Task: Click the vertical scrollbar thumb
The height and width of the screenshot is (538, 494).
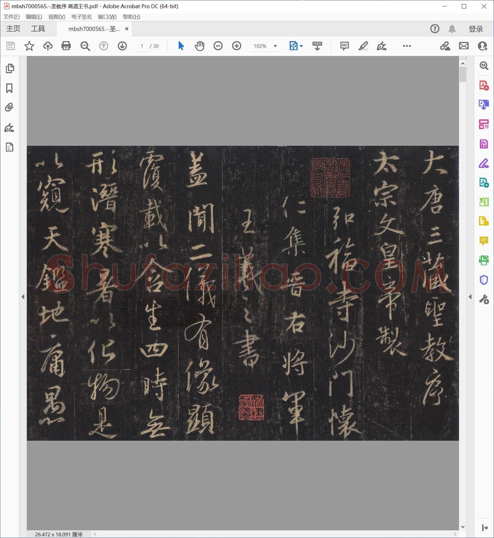Action: [463, 75]
